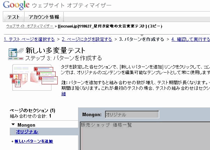This screenshot has height=150, width=210.
Task: Click the pattern illustration thumbnail
Action: [34, 77]
